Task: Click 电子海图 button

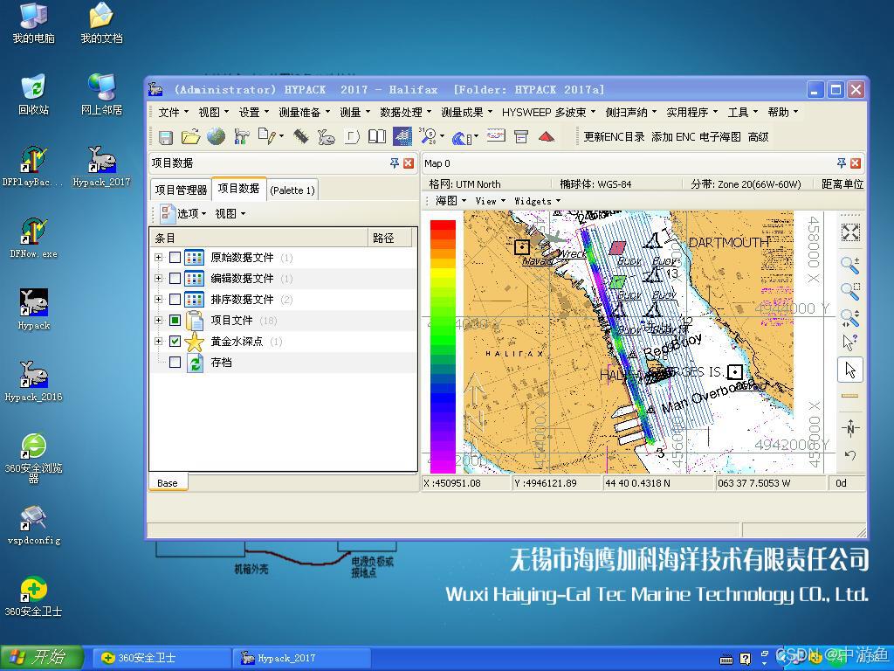Action: pyautogui.click(x=719, y=137)
